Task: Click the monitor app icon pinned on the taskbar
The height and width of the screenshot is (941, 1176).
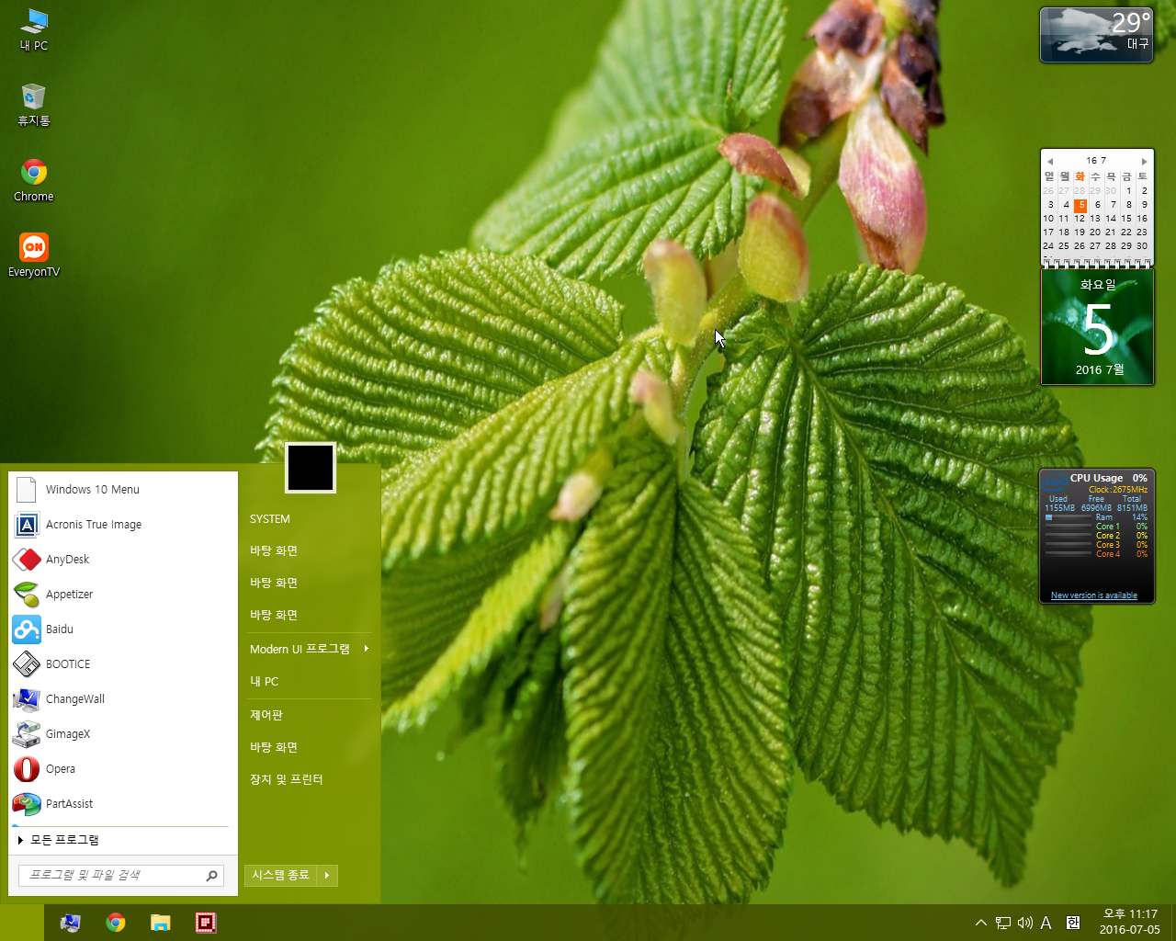Action: 71,923
